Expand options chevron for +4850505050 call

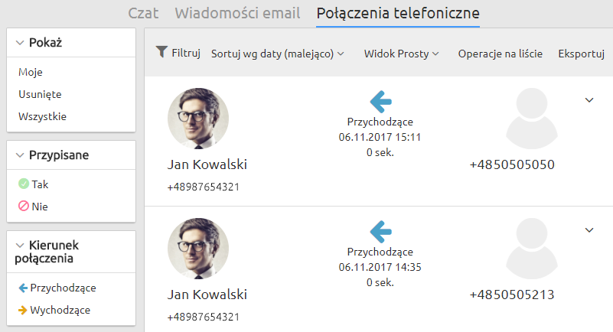[x=589, y=99]
